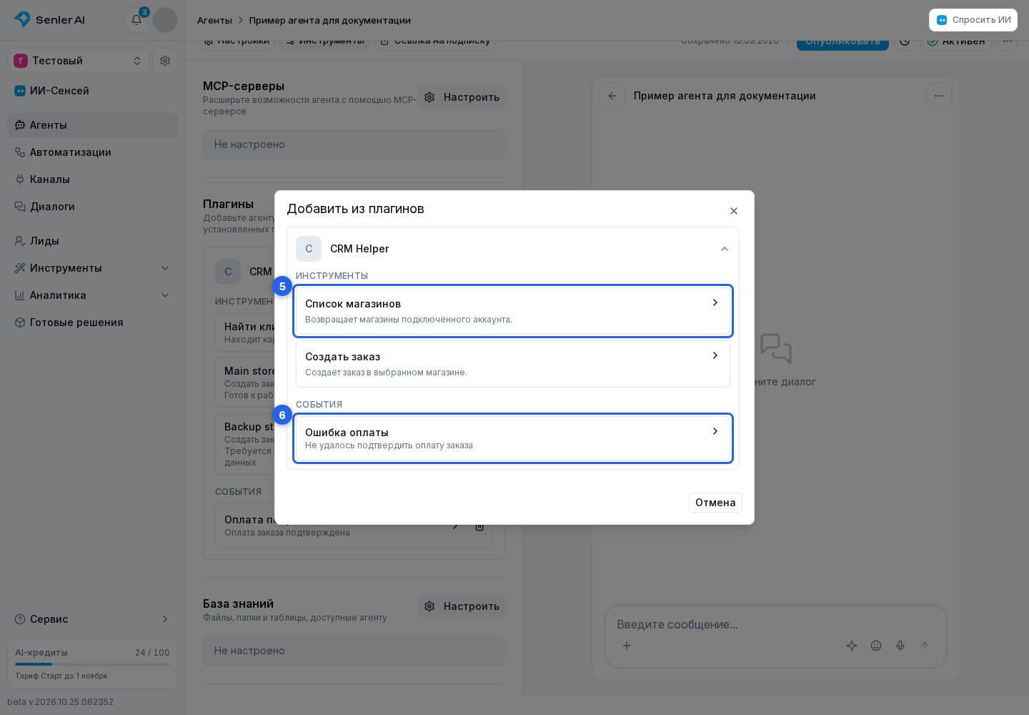1029x715 pixels.
Task: Click the Отмена button
Action: (715, 503)
